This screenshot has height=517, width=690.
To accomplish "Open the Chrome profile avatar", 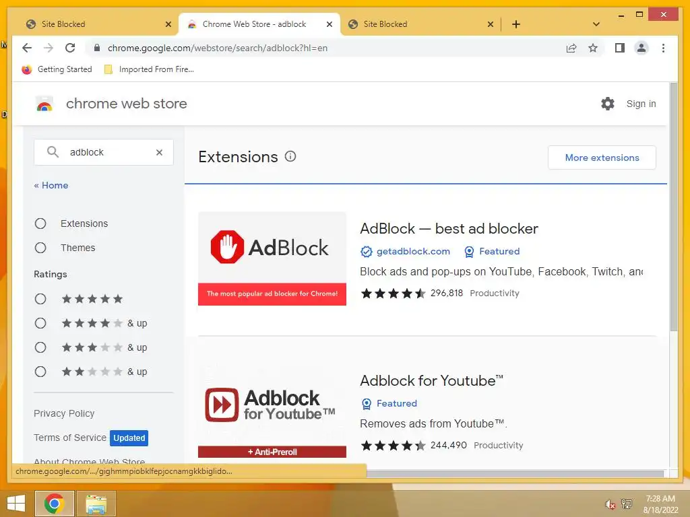I will pyautogui.click(x=641, y=48).
